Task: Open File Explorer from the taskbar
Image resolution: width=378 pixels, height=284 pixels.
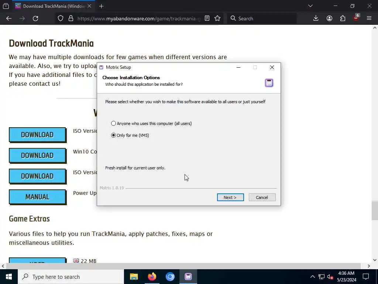Action: (x=134, y=277)
